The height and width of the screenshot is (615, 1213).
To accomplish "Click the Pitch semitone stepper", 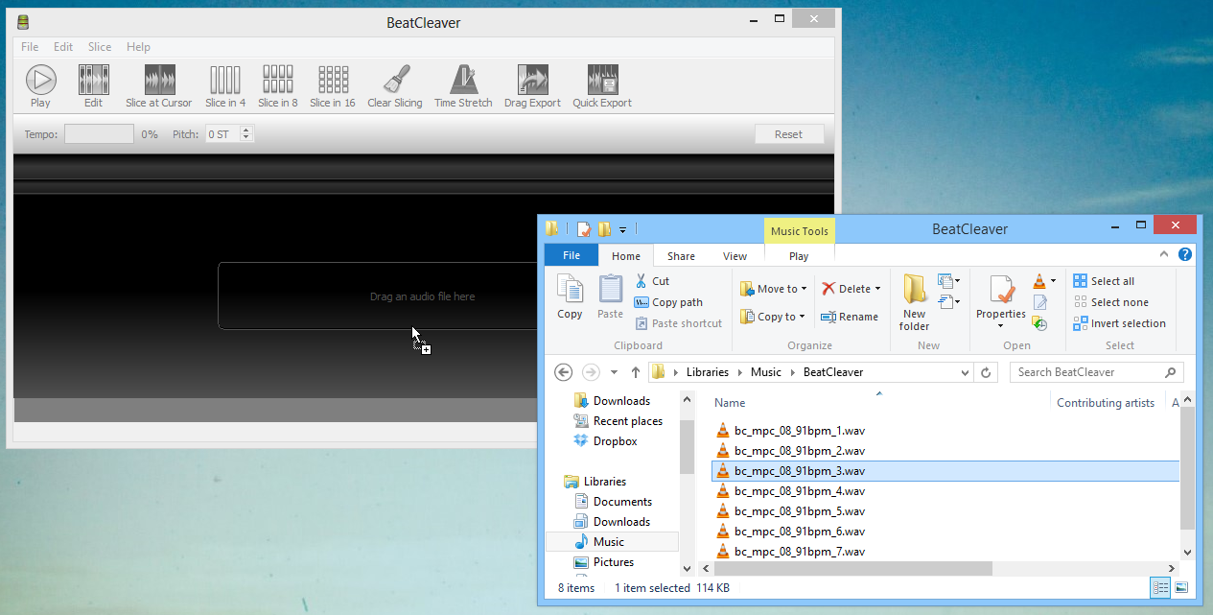I will (x=246, y=134).
